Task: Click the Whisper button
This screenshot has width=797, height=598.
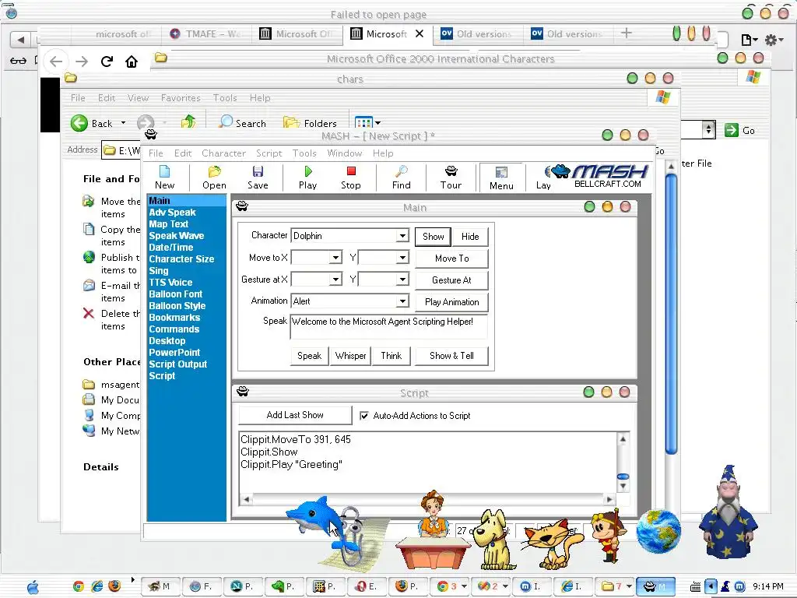Action: (x=350, y=356)
